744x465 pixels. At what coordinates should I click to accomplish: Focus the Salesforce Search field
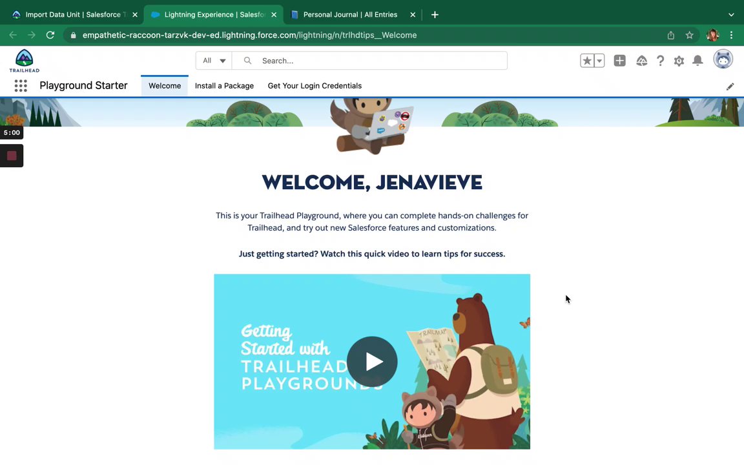coord(369,61)
